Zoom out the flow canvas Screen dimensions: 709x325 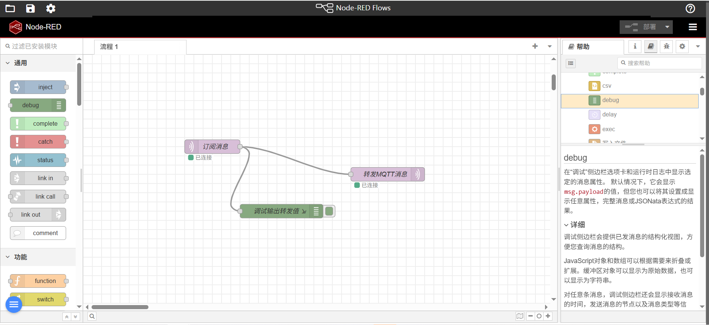(x=531, y=316)
